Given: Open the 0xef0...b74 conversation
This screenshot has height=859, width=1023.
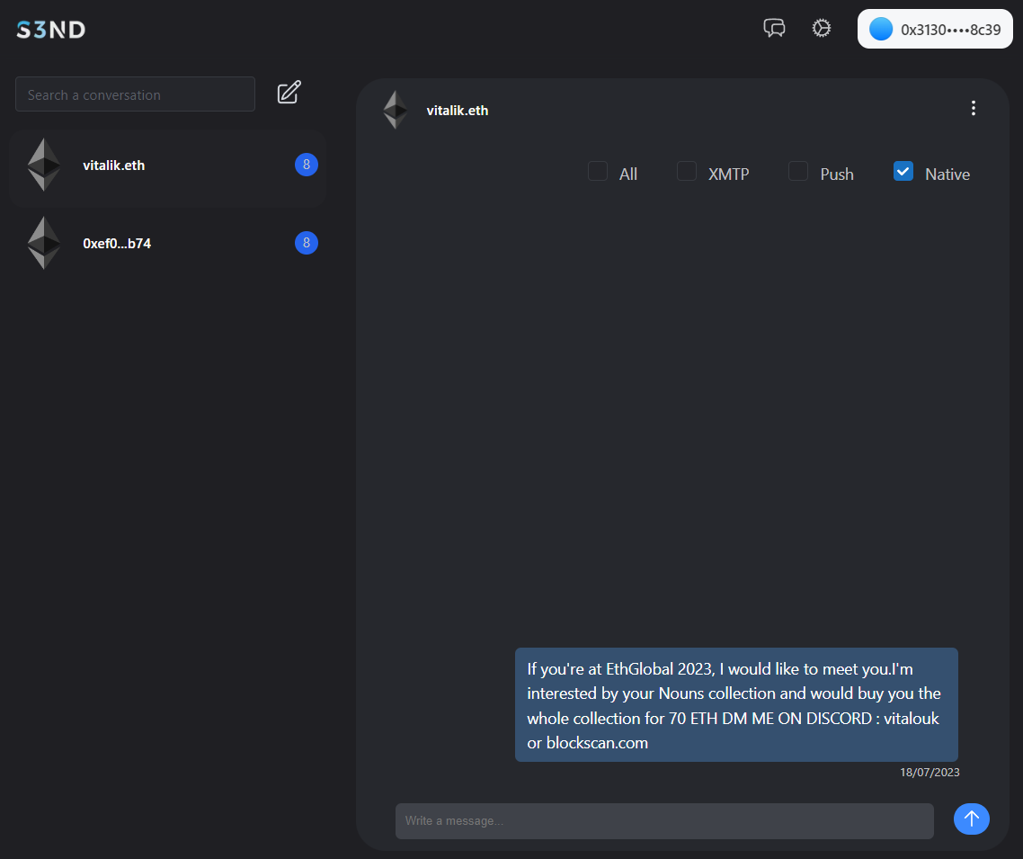Looking at the screenshot, I should (x=167, y=243).
